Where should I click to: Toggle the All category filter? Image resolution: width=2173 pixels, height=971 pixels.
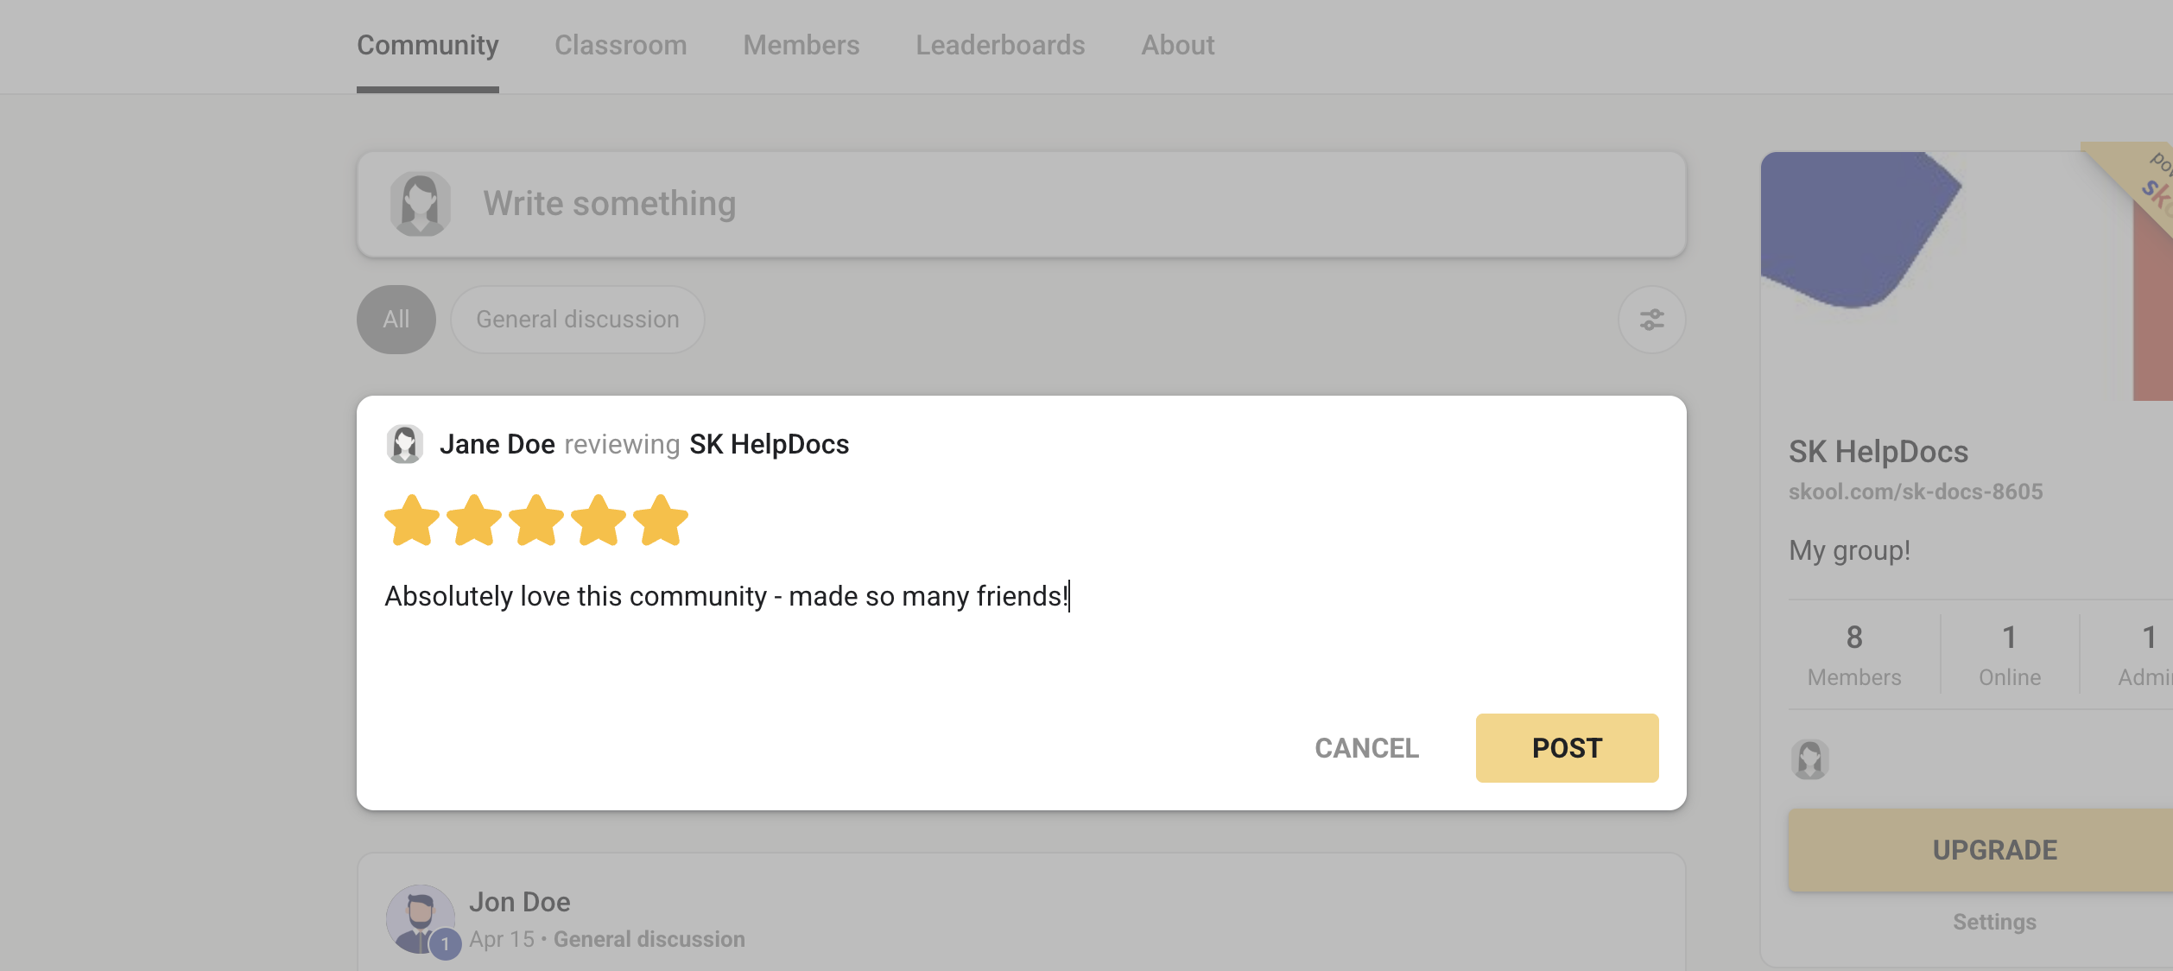click(396, 320)
